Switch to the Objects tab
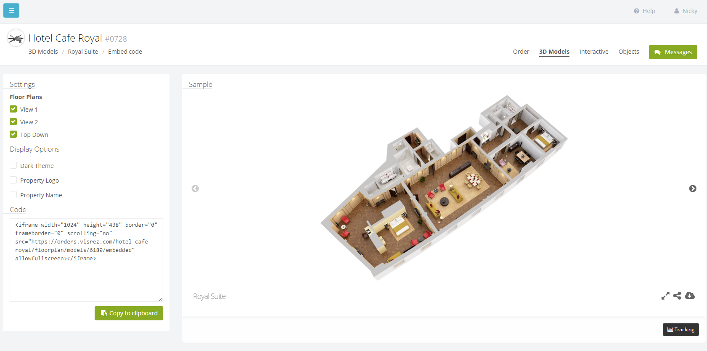The height and width of the screenshot is (351, 707). [628, 52]
